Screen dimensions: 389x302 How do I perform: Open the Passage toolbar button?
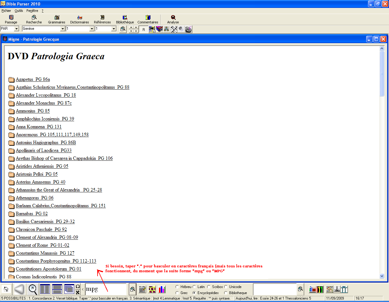11,19
